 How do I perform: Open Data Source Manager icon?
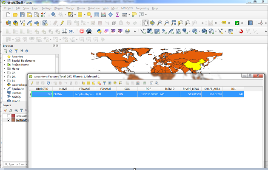click(8, 23)
